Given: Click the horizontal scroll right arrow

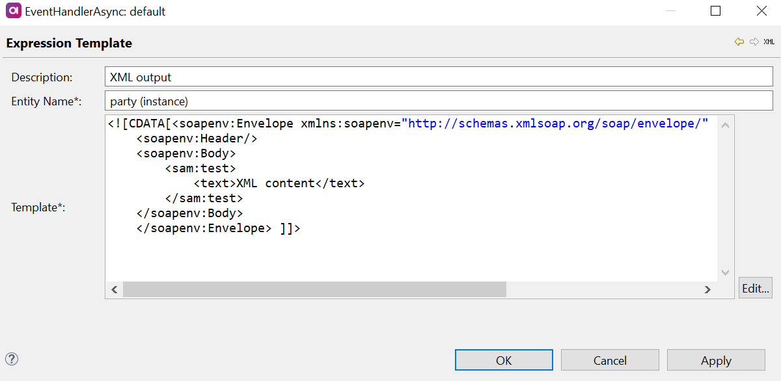Looking at the screenshot, I should 707,289.
